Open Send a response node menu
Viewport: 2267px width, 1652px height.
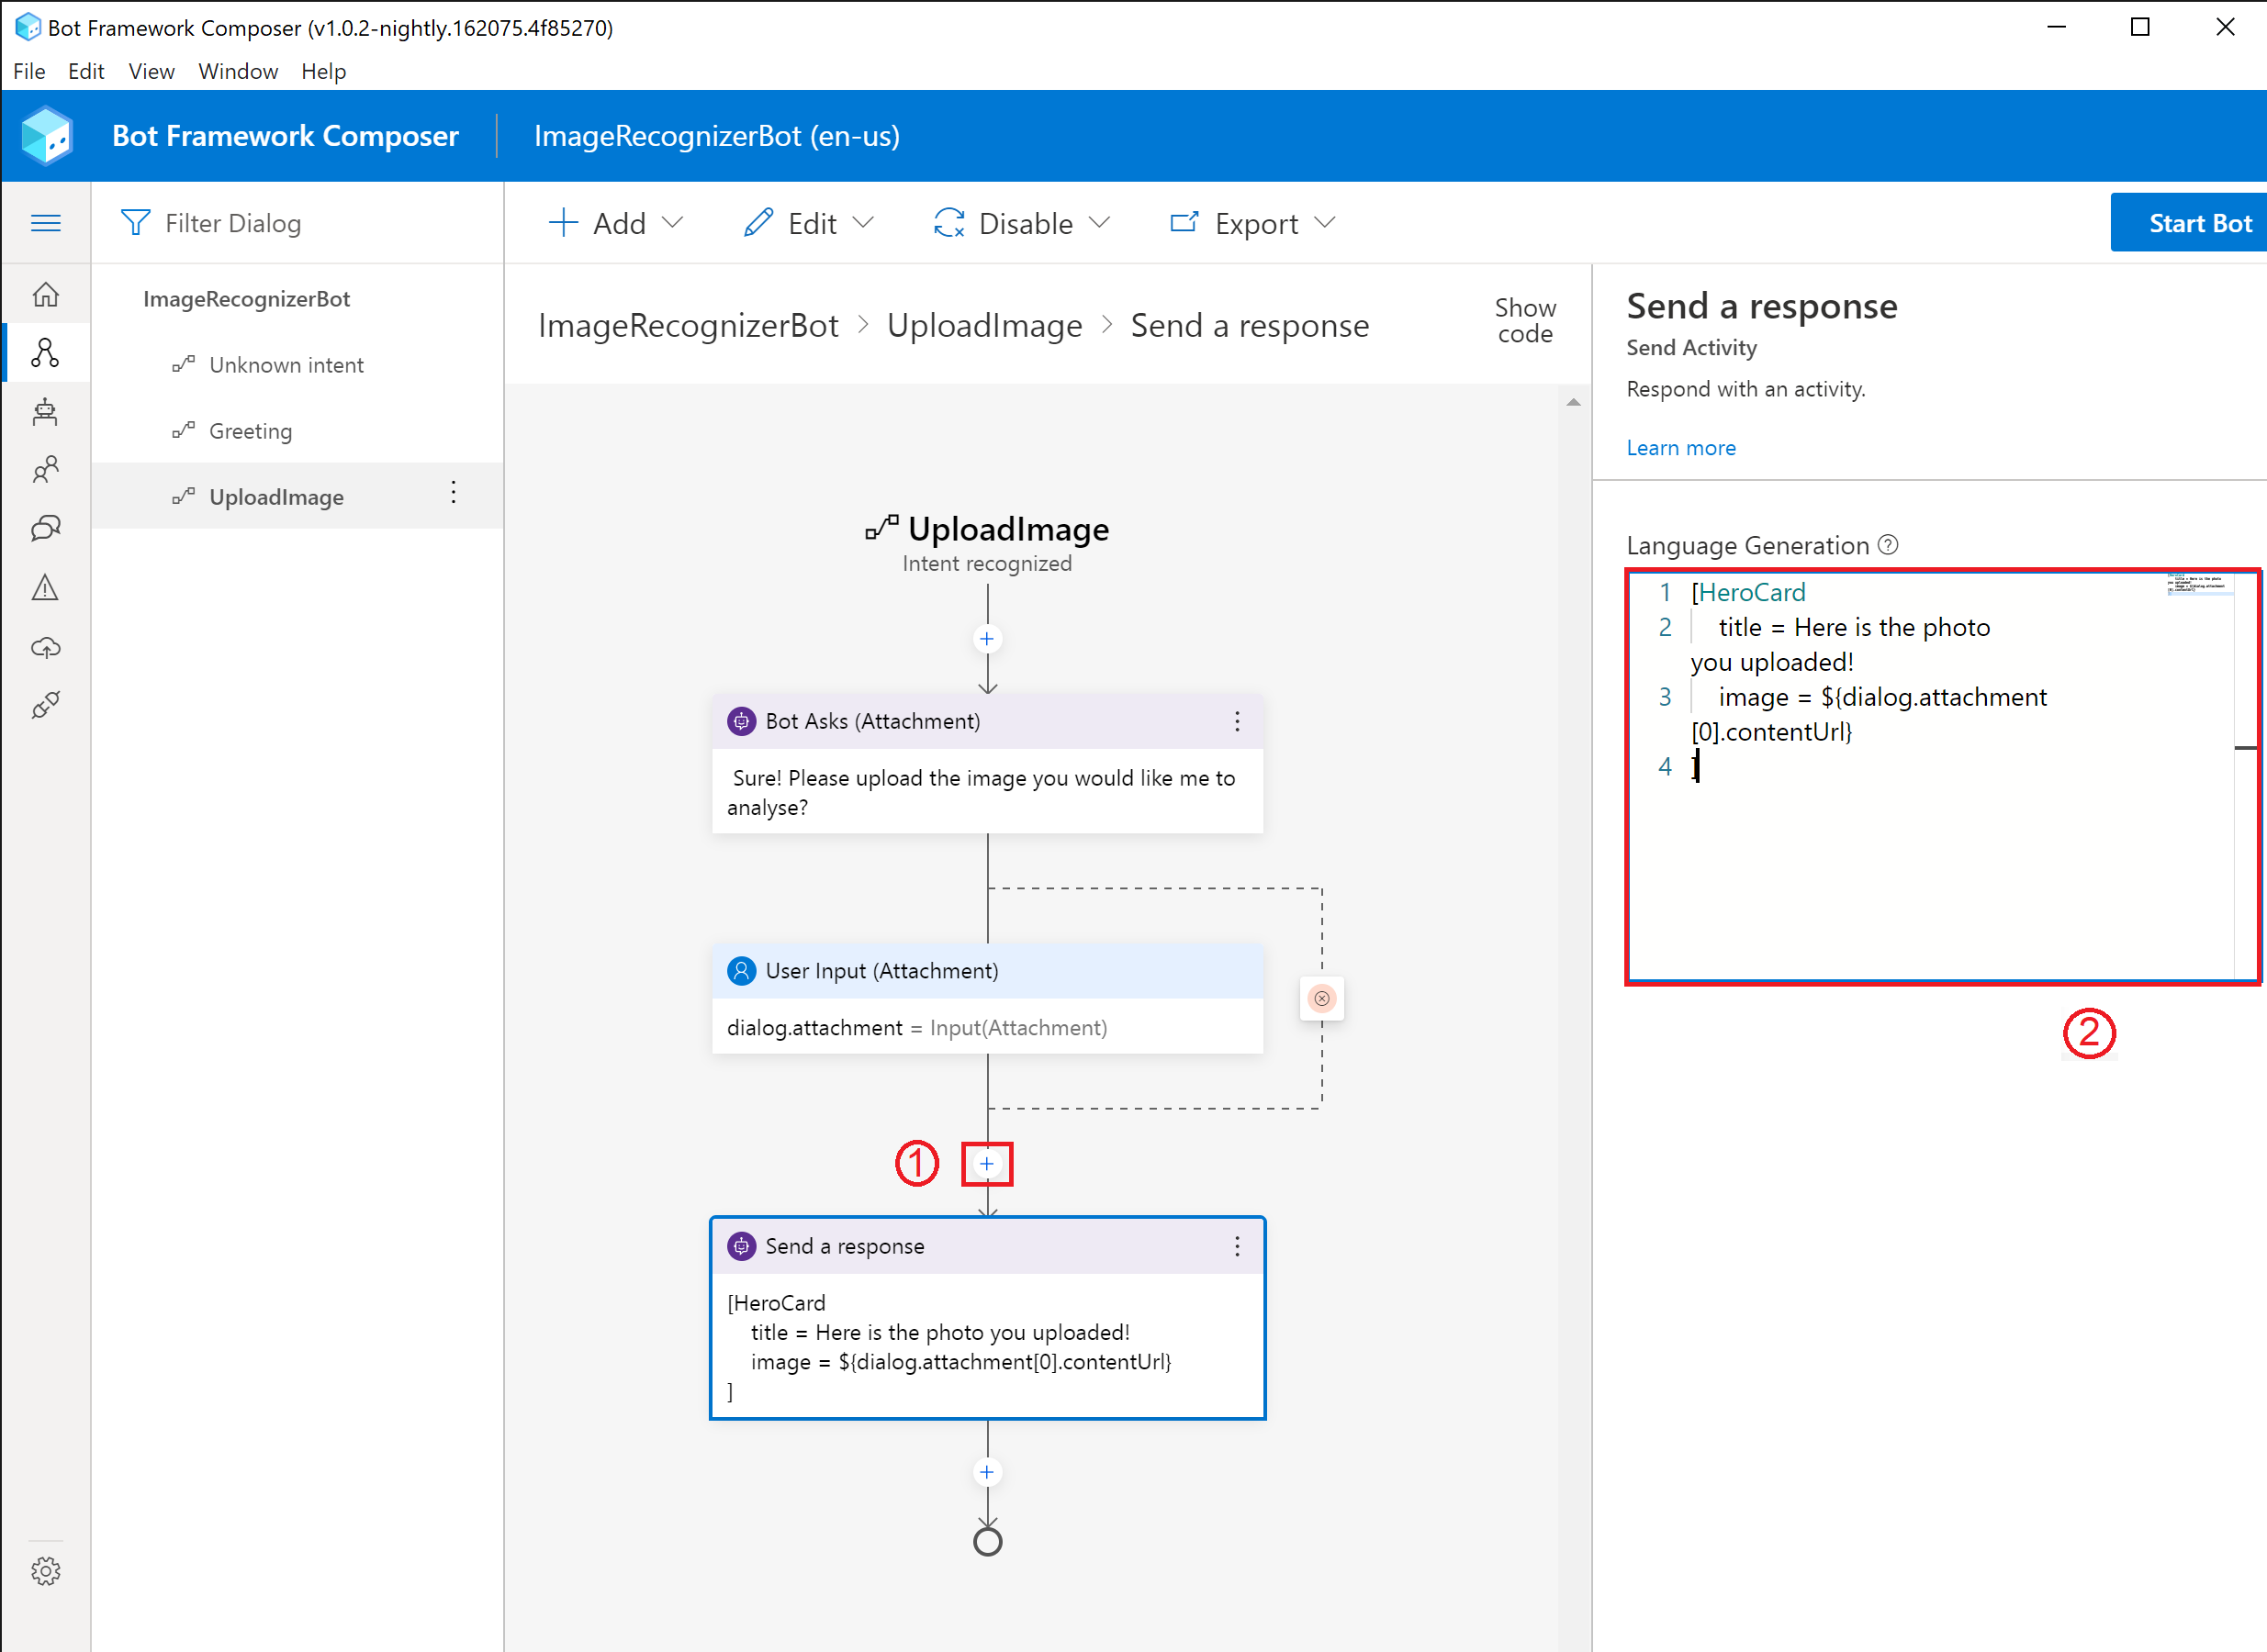(1238, 1247)
